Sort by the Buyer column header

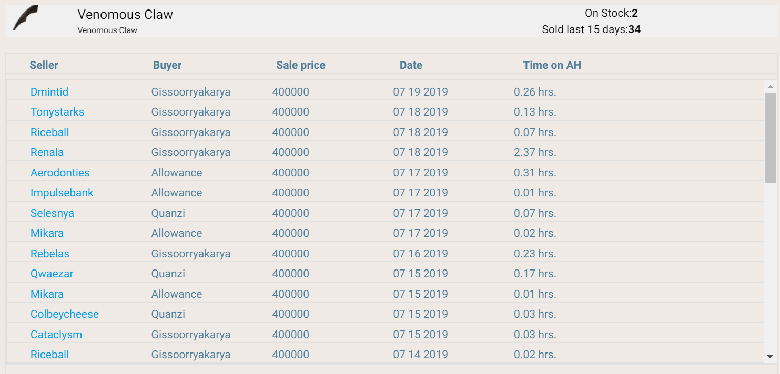[x=167, y=65]
